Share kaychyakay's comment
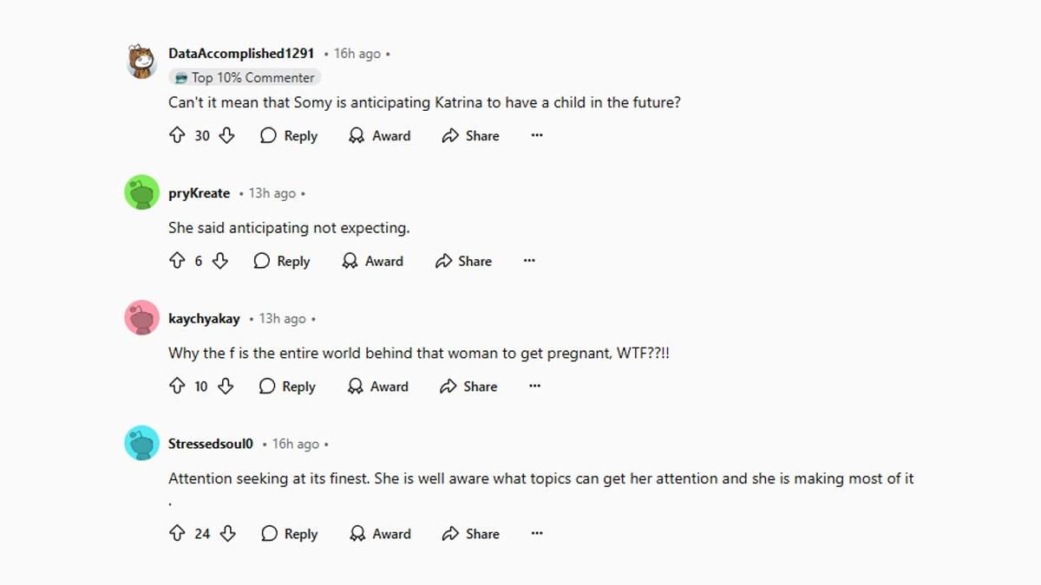 pos(468,387)
